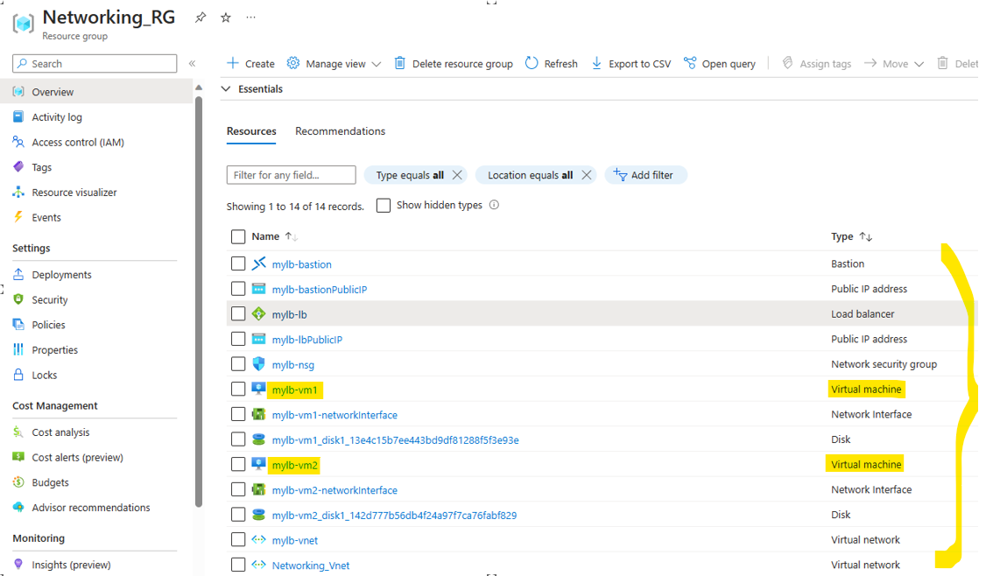
Task: Open Deployments under Settings
Action: click(61, 275)
